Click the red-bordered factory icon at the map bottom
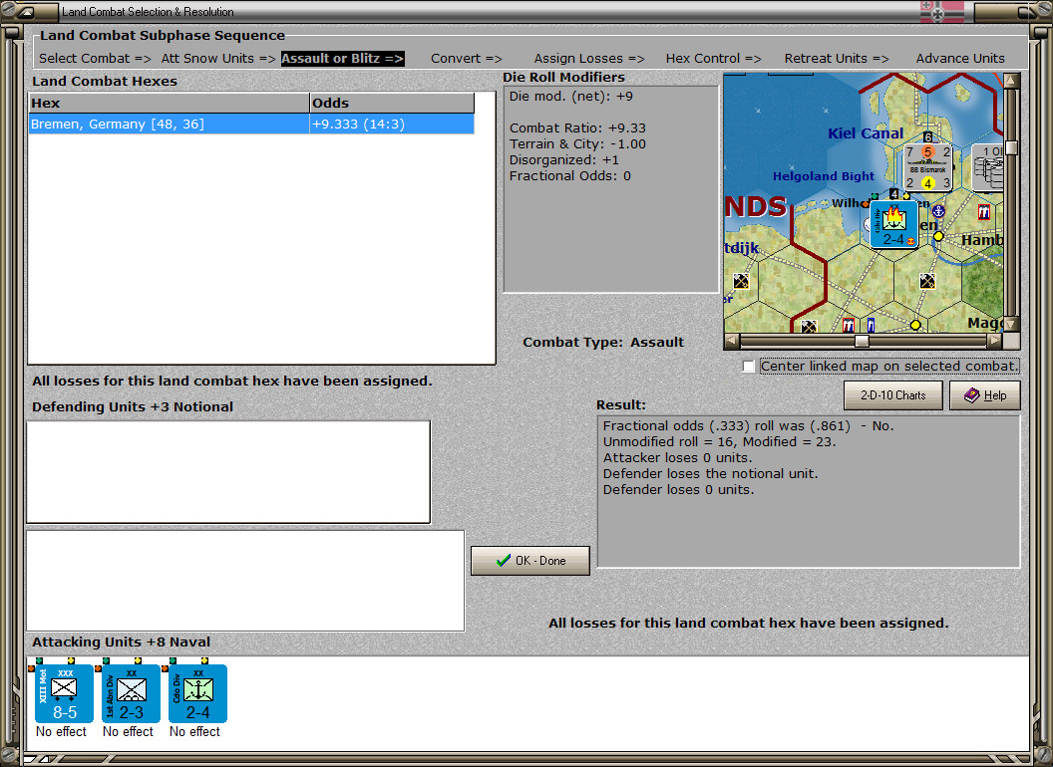This screenshot has width=1053, height=767. click(x=849, y=325)
